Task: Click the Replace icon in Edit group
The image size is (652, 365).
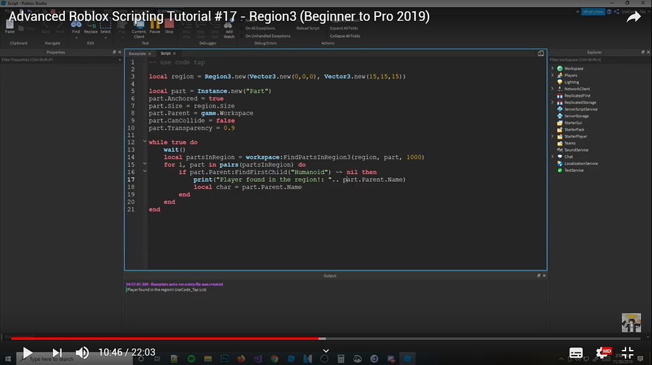Action: tap(91, 25)
